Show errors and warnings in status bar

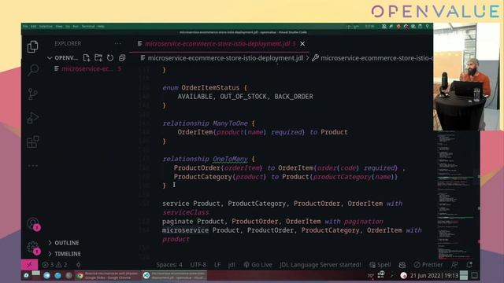[x=54, y=265]
